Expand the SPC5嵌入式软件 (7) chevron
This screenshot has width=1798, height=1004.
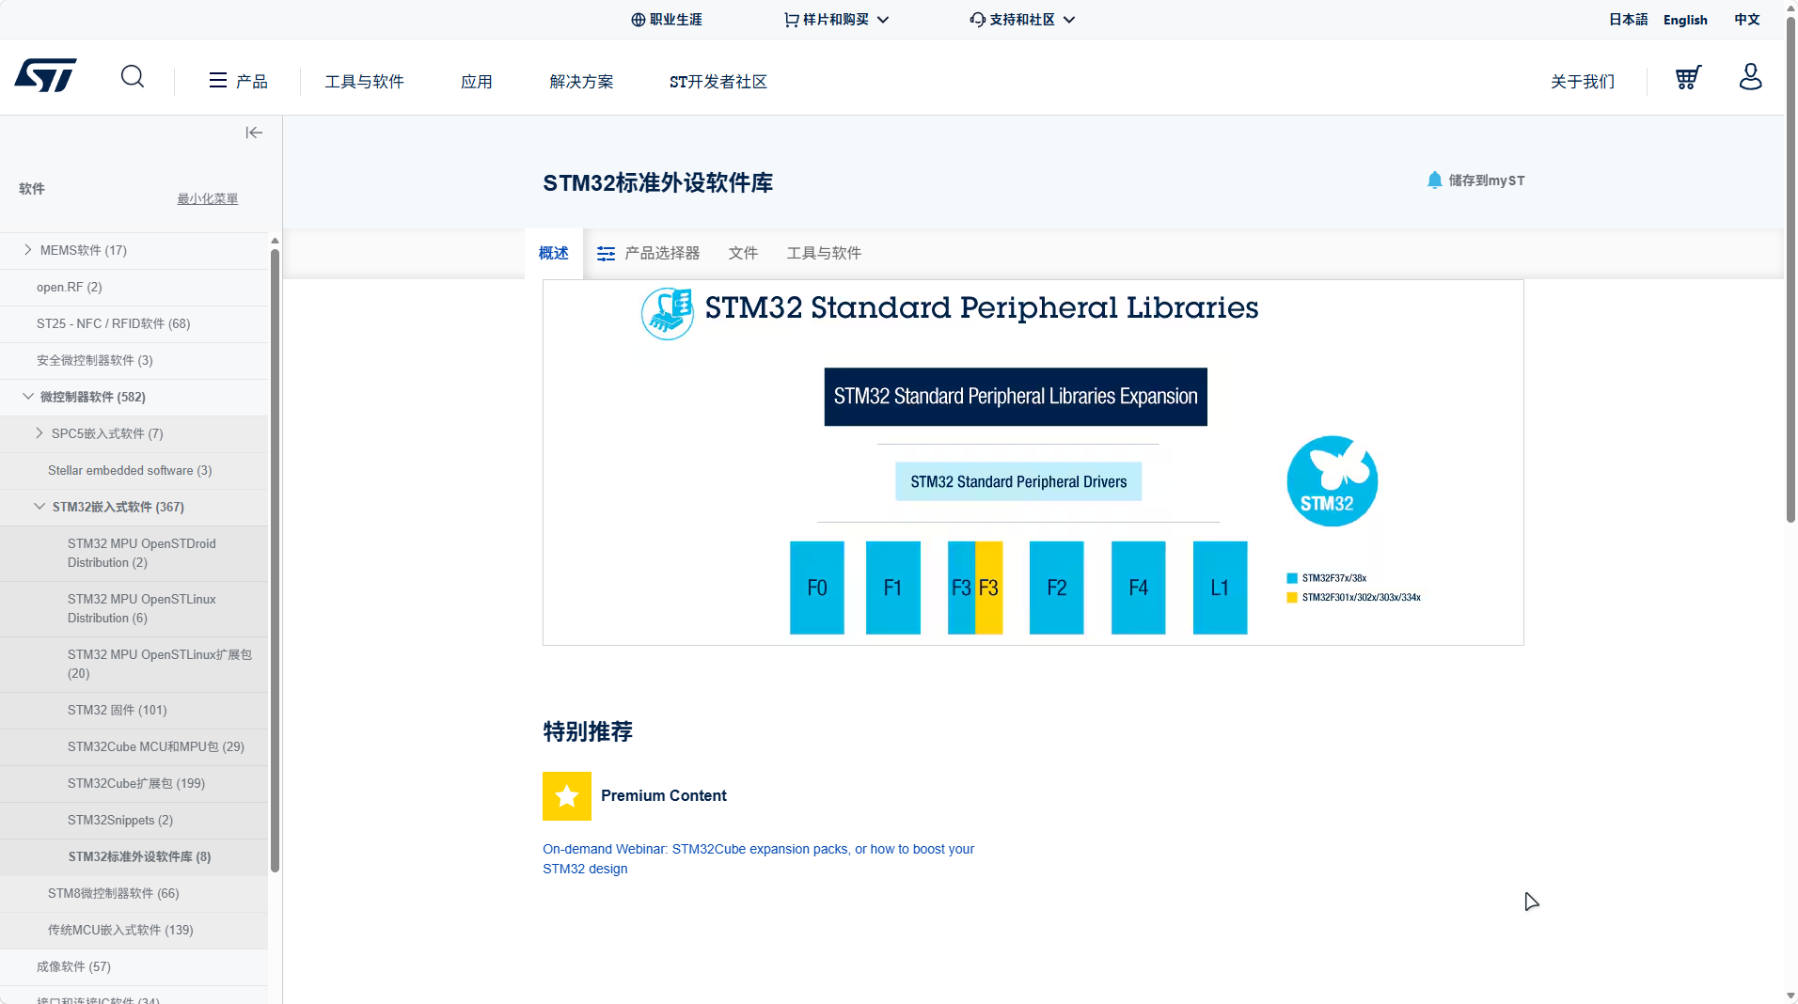coord(39,433)
